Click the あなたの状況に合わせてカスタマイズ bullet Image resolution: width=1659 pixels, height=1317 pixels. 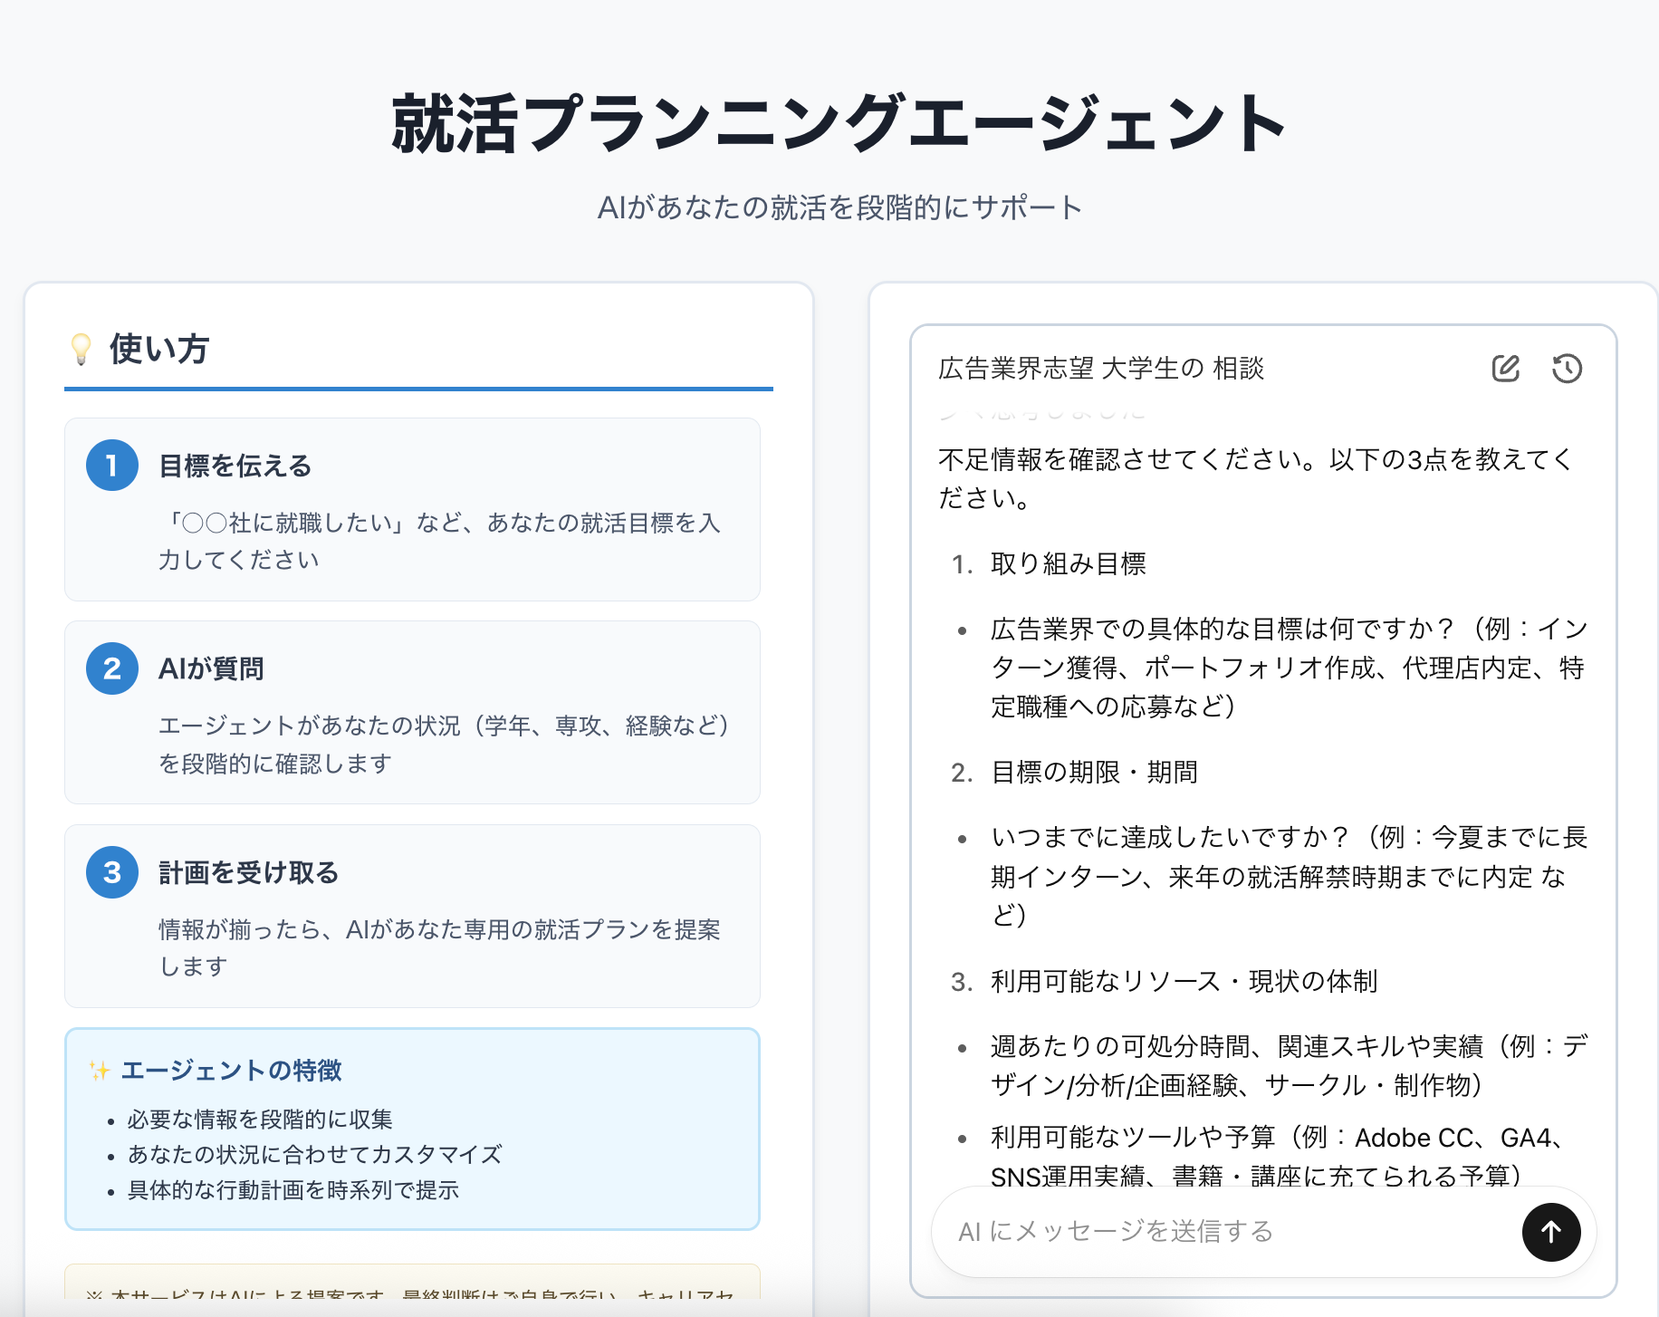[315, 1155]
